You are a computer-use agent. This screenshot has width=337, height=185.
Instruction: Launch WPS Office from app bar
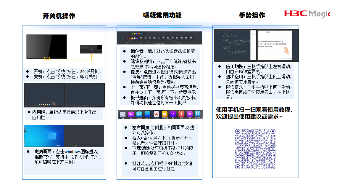coord(157,114)
